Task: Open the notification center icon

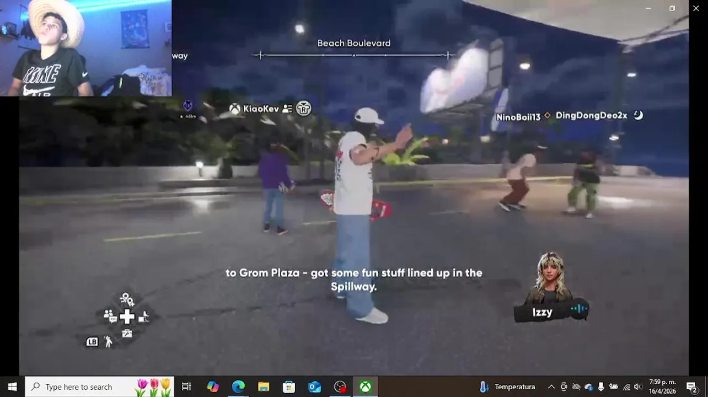Action: 692,387
